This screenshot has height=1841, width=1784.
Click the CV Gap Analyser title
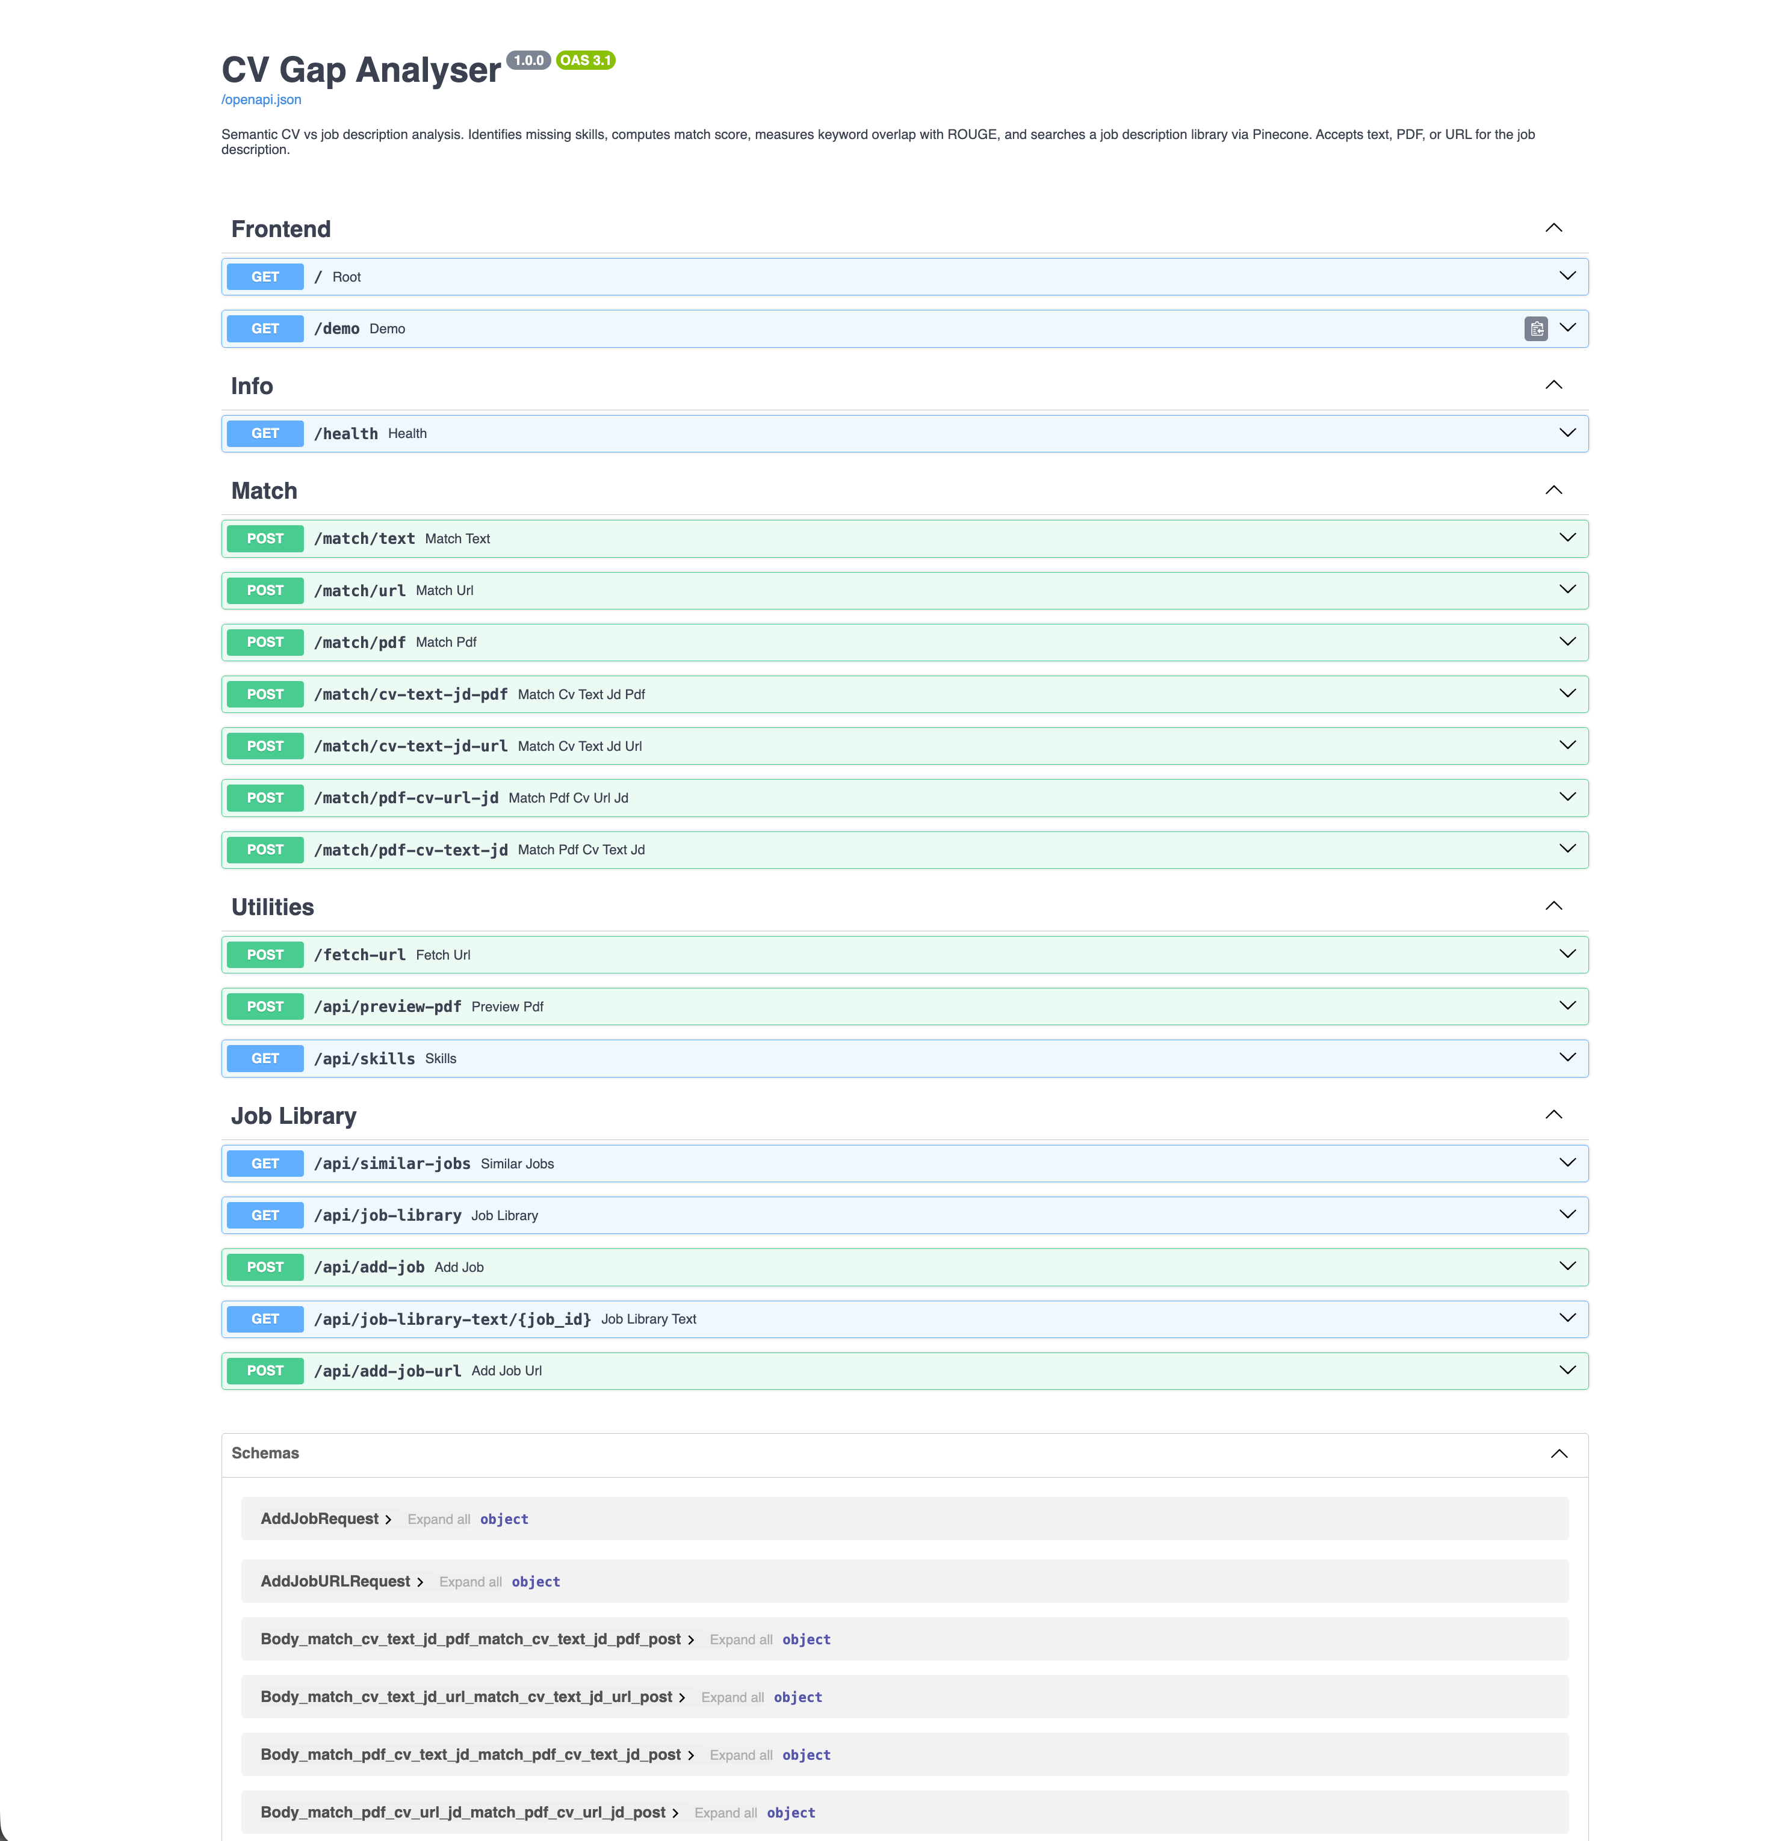click(x=361, y=70)
